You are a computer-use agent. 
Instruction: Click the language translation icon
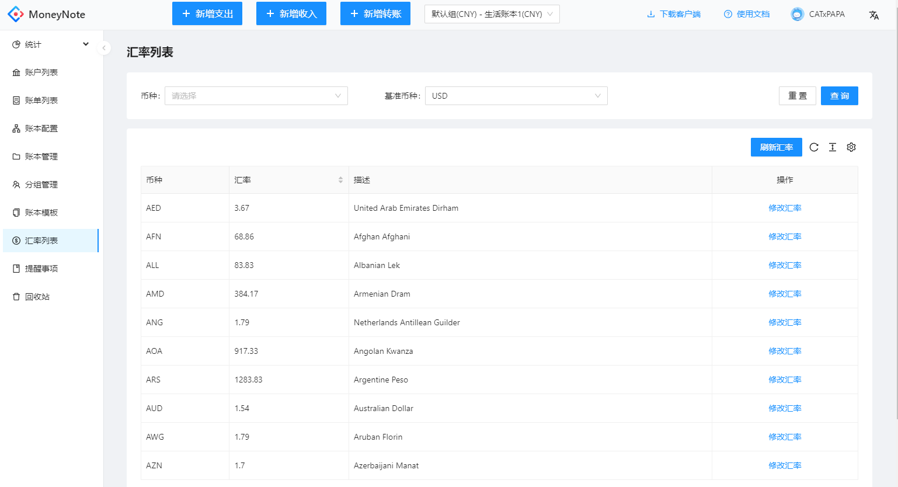(874, 15)
